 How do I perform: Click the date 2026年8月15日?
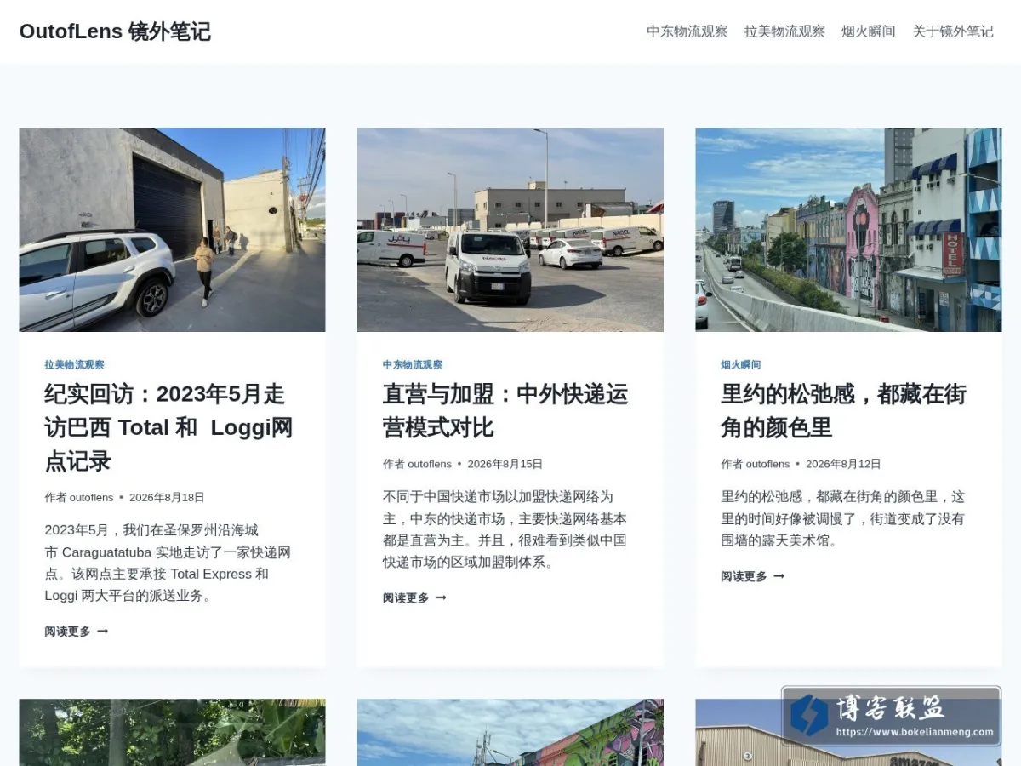pos(505,464)
